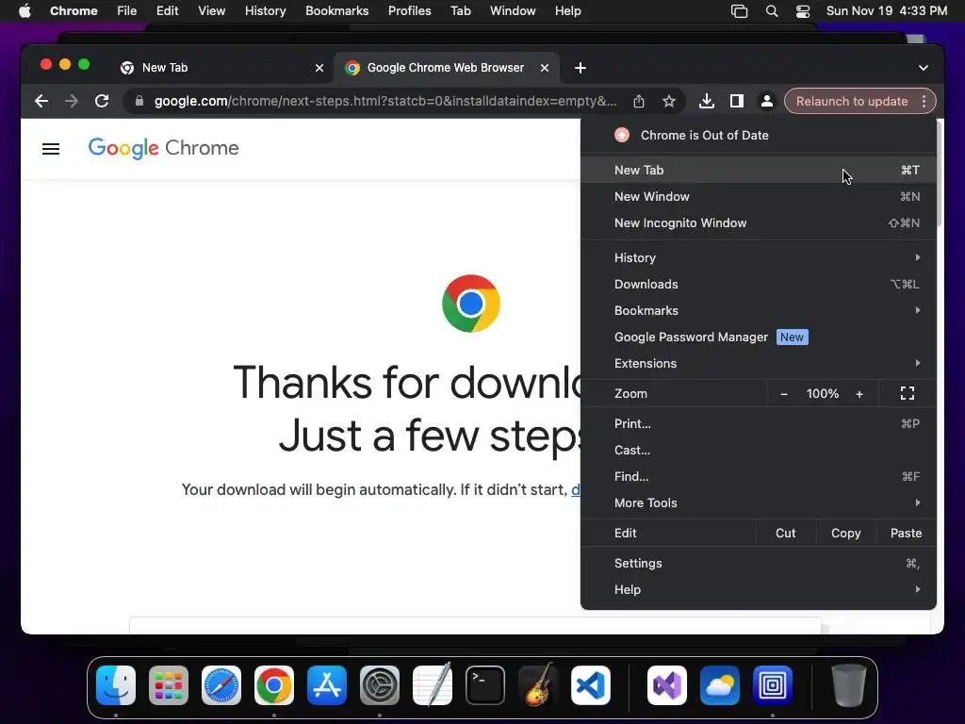
Task: Open GarageBand from the Dock
Action: (x=538, y=685)
